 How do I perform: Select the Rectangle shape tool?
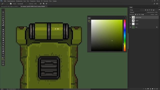click(3, 49)
